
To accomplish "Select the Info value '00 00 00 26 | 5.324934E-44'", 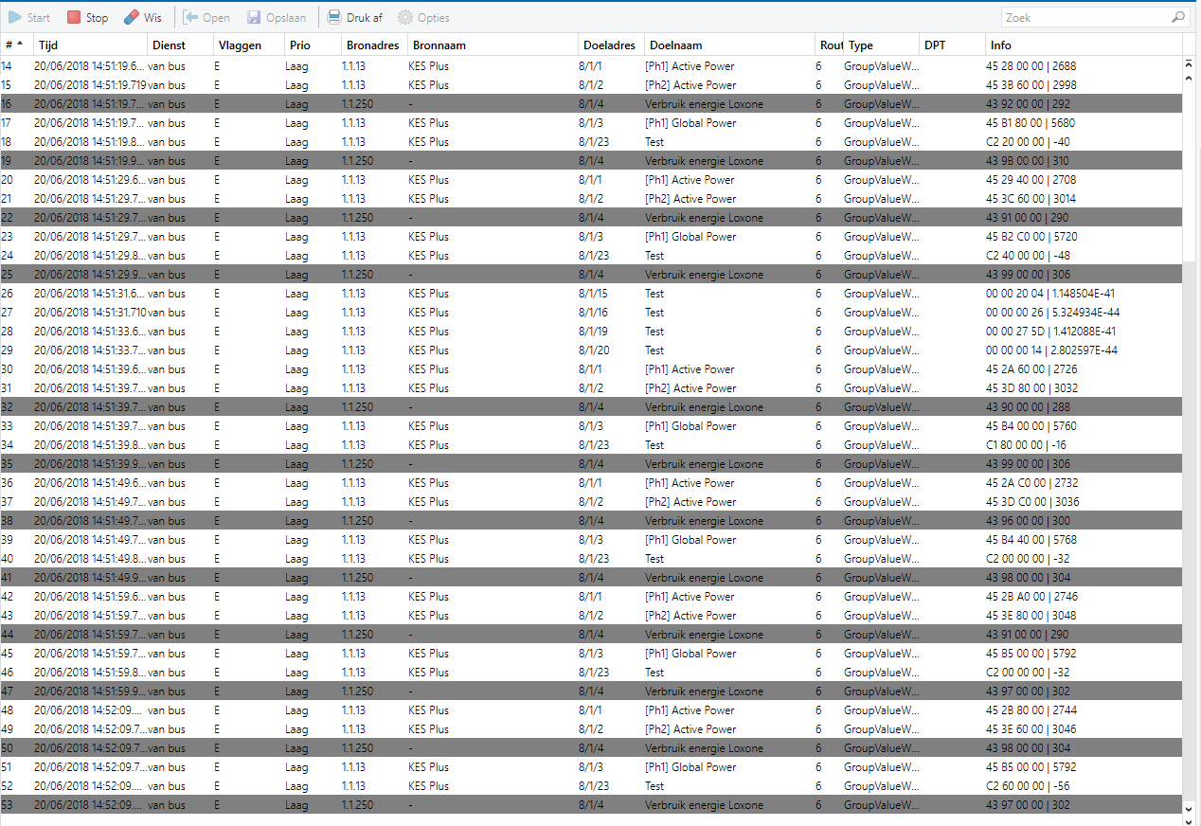I will click(x=1051, y=313).
